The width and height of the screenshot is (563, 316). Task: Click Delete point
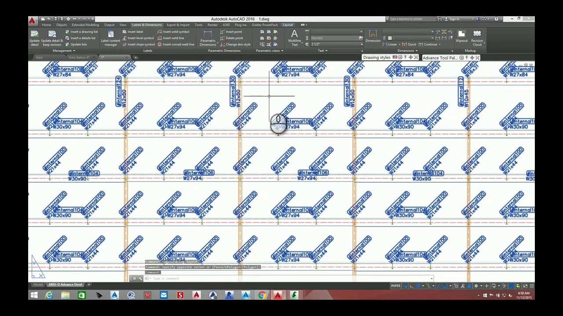(x=231, y=38)
